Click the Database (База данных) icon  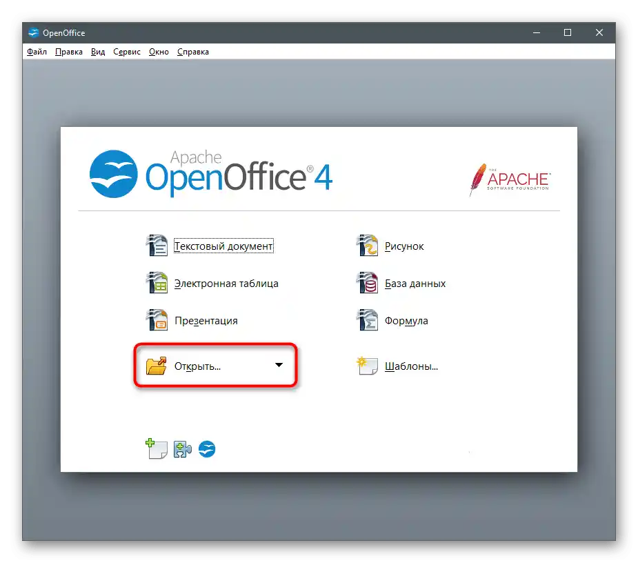(x=367, y=283)
